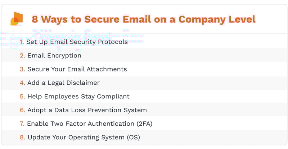Click the '(2FA)' abbreviation
This screenshot has width=288, height=149.
point(145,124)
